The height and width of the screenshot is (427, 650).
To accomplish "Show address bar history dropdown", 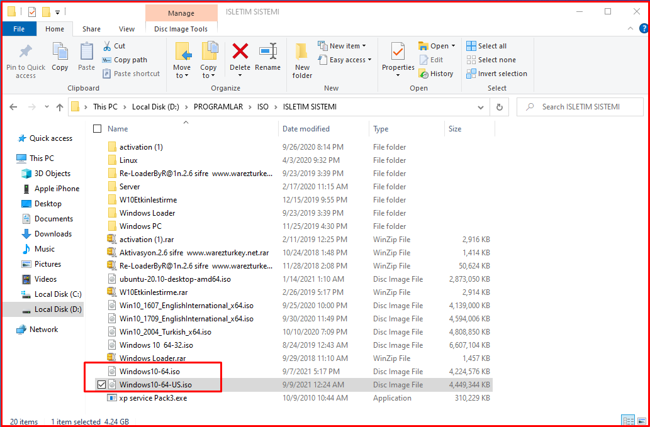I will [481, 108].
